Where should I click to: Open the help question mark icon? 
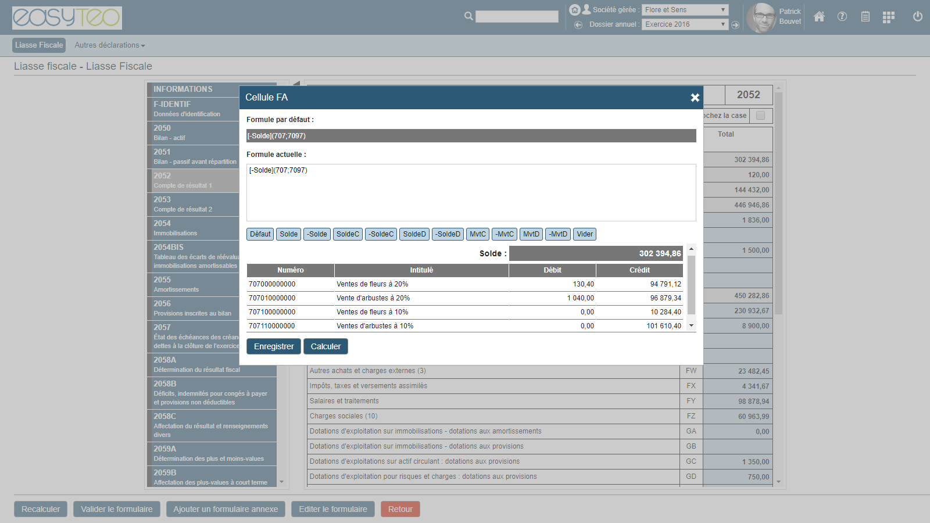click(x=842, y=17)
